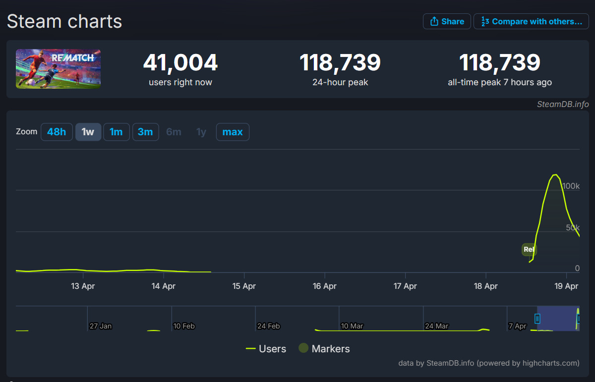Click 10 Feb in the navigator

184,326
